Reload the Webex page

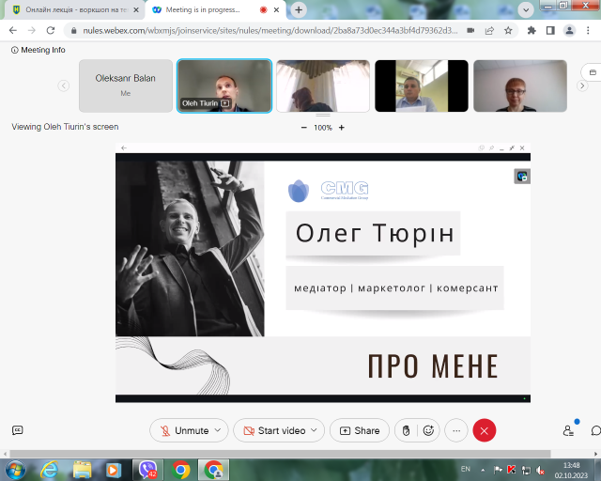tap(50, 30)
